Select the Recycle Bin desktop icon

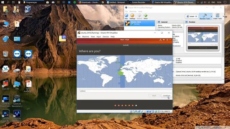[6, 55]
